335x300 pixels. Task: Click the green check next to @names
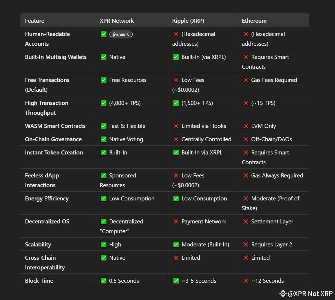[103, 34]
